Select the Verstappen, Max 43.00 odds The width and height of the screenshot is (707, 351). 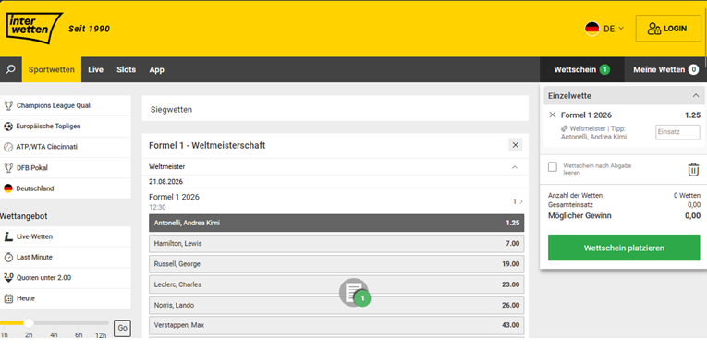[336, 325]
